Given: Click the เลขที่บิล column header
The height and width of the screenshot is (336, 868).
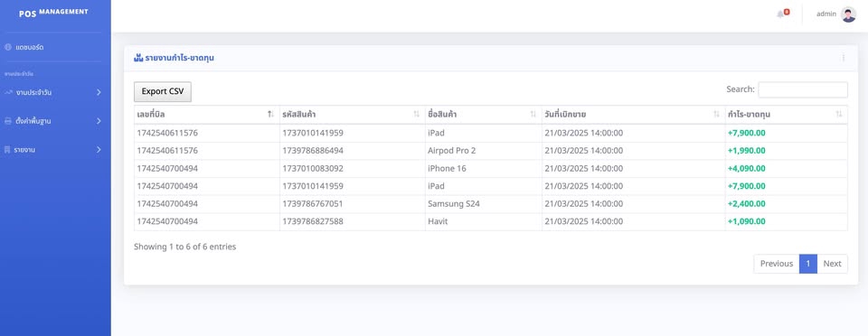Looking at the screenshot, I should click(x=207, y=115).
